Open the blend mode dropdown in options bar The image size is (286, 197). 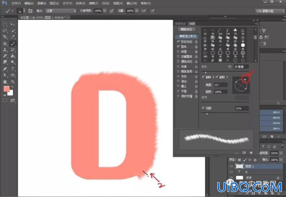pos(61,11)
